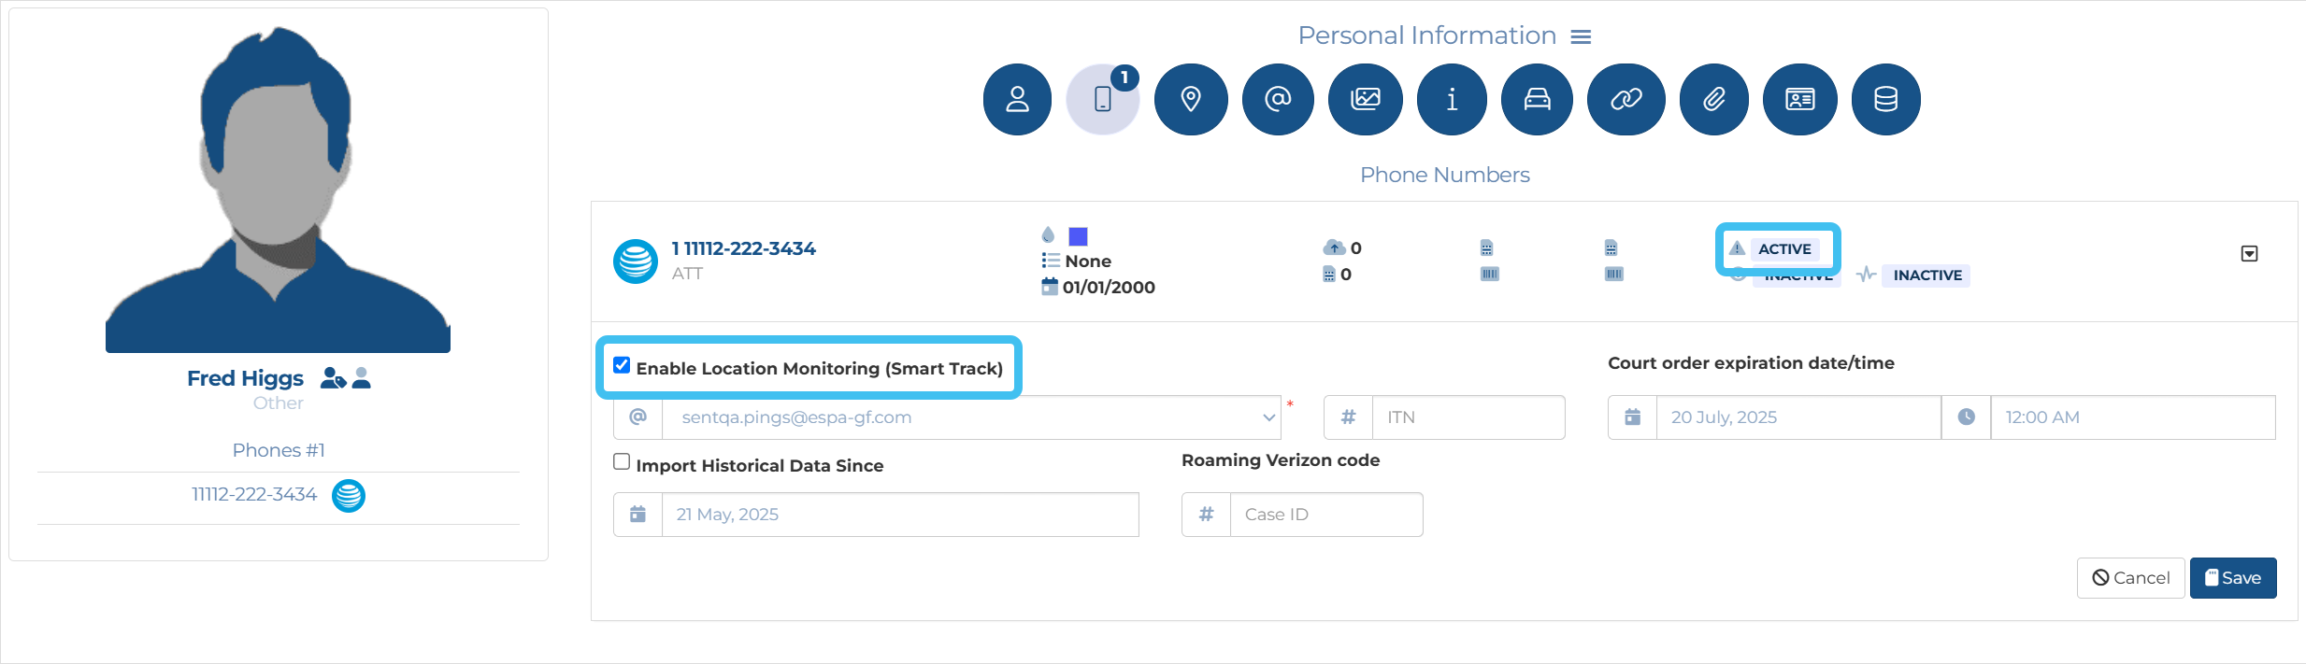The height and width of the screenshot is (664, 2306).
Task: Click the Cancel button
Action: coord(2130,578)
